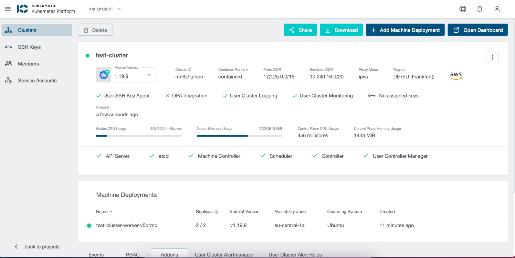Click the Service Accounts sidebar icon
This screenshot has height=258, width=515.
[x=8, y=80]
